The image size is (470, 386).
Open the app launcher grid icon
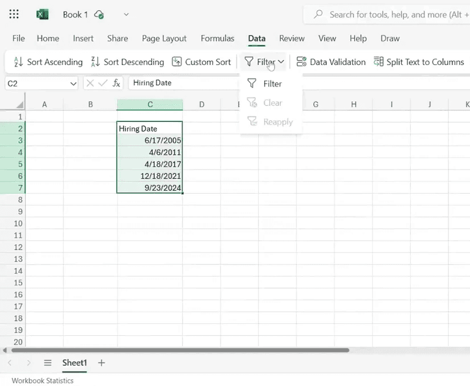coord(14,14)
